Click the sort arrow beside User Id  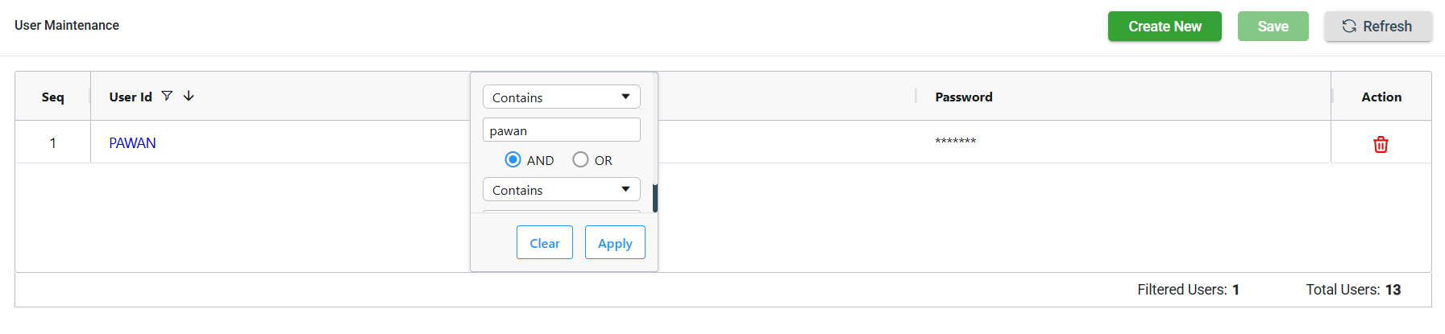pos(189,97)
